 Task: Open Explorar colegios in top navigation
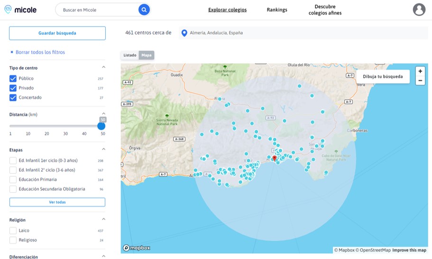point(227,10)
